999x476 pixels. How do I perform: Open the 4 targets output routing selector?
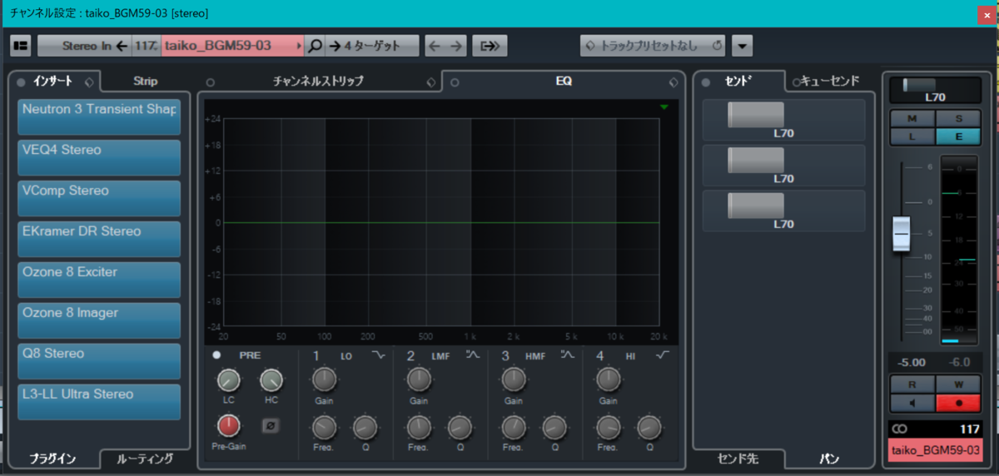(374, 46)
